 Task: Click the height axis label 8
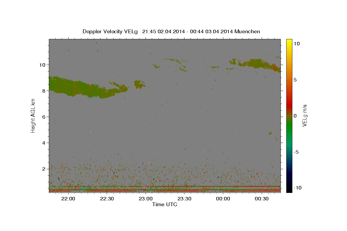coord(44,91)
